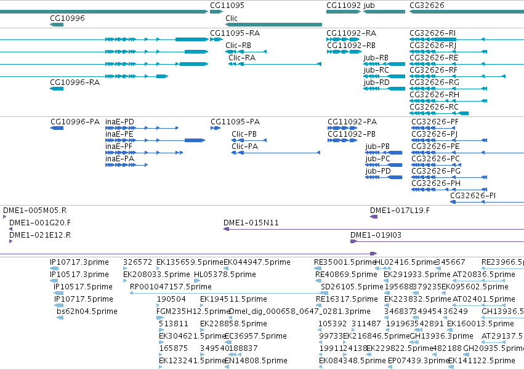
Task: Click the DME1-017L19.F BAC end label
Action: (x=400, y=211)
